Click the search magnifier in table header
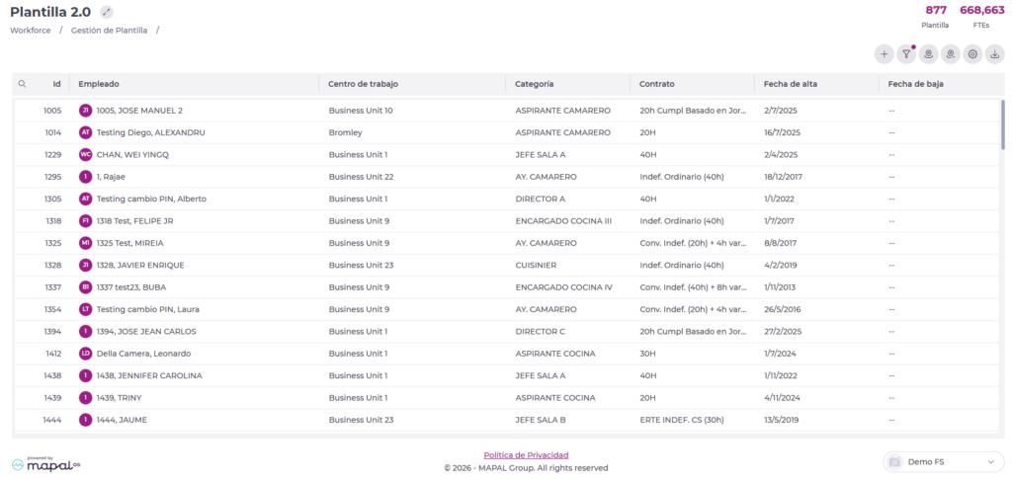This screenshot has height=479, width=1012. (22, 84)
